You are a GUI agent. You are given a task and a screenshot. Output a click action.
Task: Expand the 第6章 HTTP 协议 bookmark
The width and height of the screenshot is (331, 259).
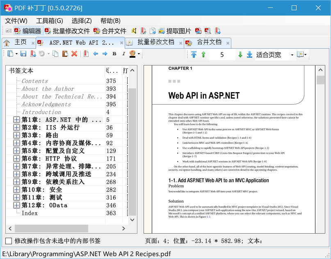pos(16,159)
